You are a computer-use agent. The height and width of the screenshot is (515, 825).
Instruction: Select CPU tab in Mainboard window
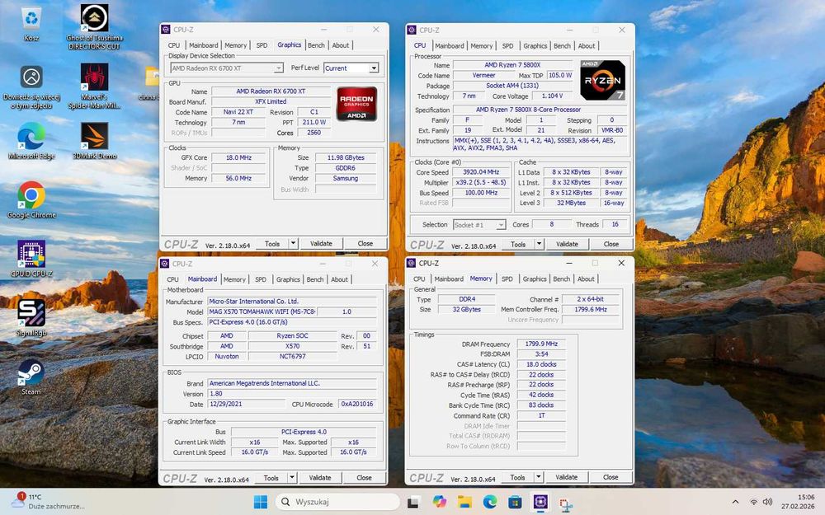(172, 279)
